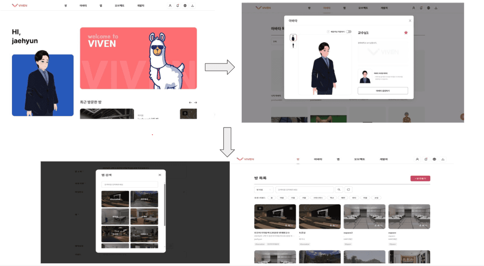
Task: Toggle the background color switch in avatar dialog
Action: (348, 31)
